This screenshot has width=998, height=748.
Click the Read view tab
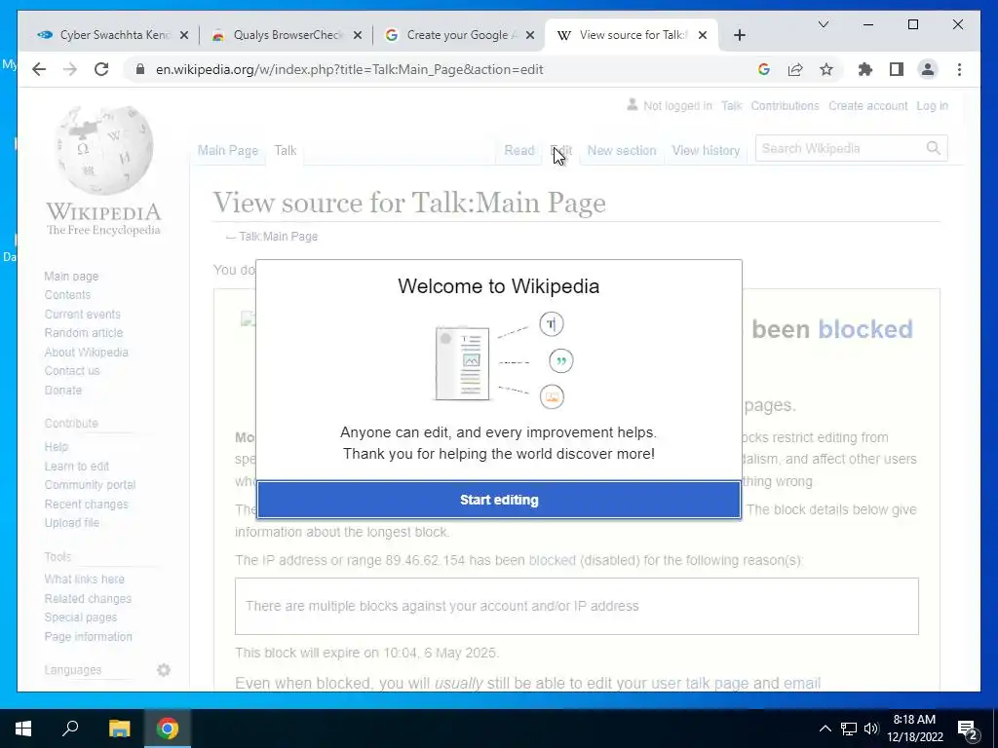[518, 151]
